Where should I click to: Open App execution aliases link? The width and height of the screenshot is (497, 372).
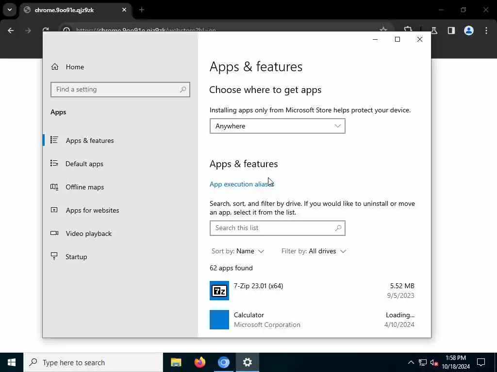tap(242, 184)
